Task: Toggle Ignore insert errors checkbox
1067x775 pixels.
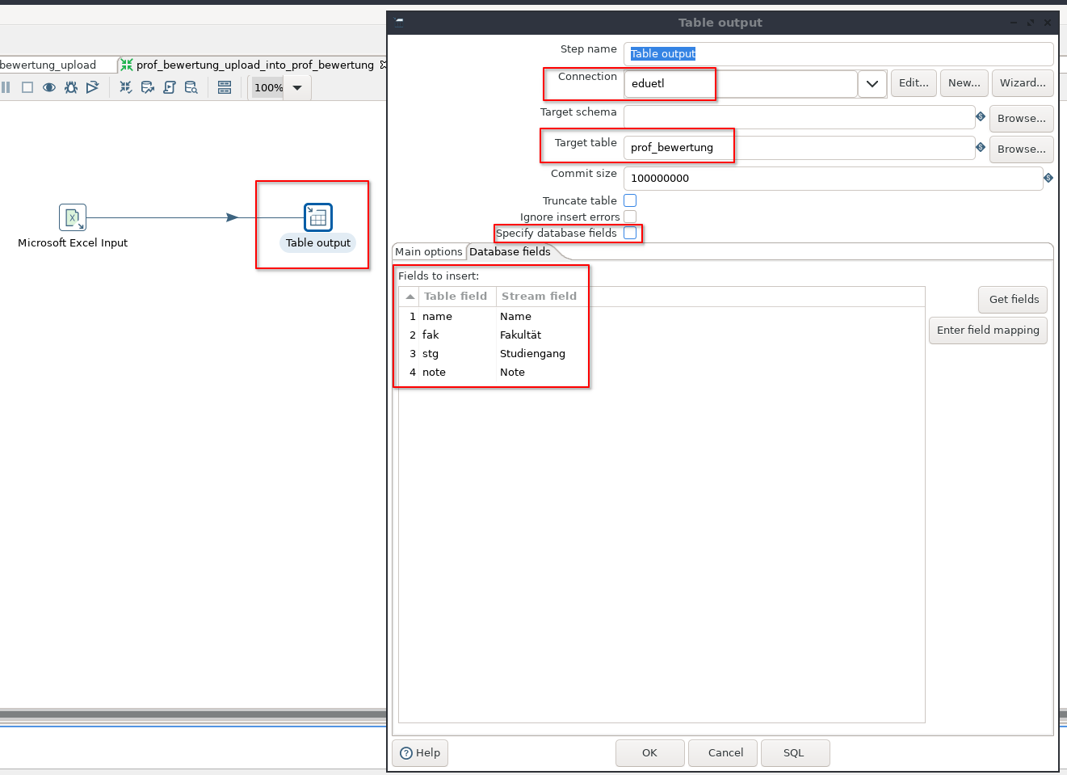Action: click(630, 217)
